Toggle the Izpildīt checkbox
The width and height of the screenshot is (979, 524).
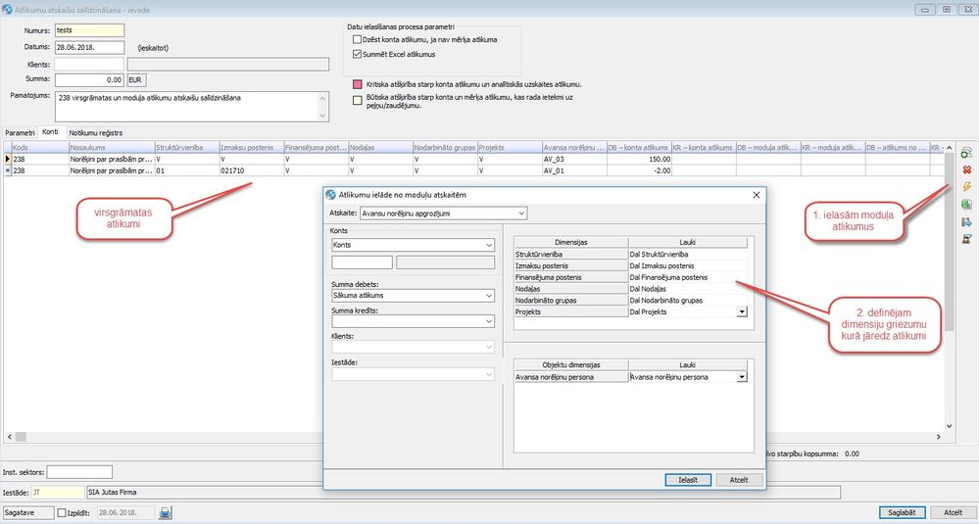tap(63, 512)
